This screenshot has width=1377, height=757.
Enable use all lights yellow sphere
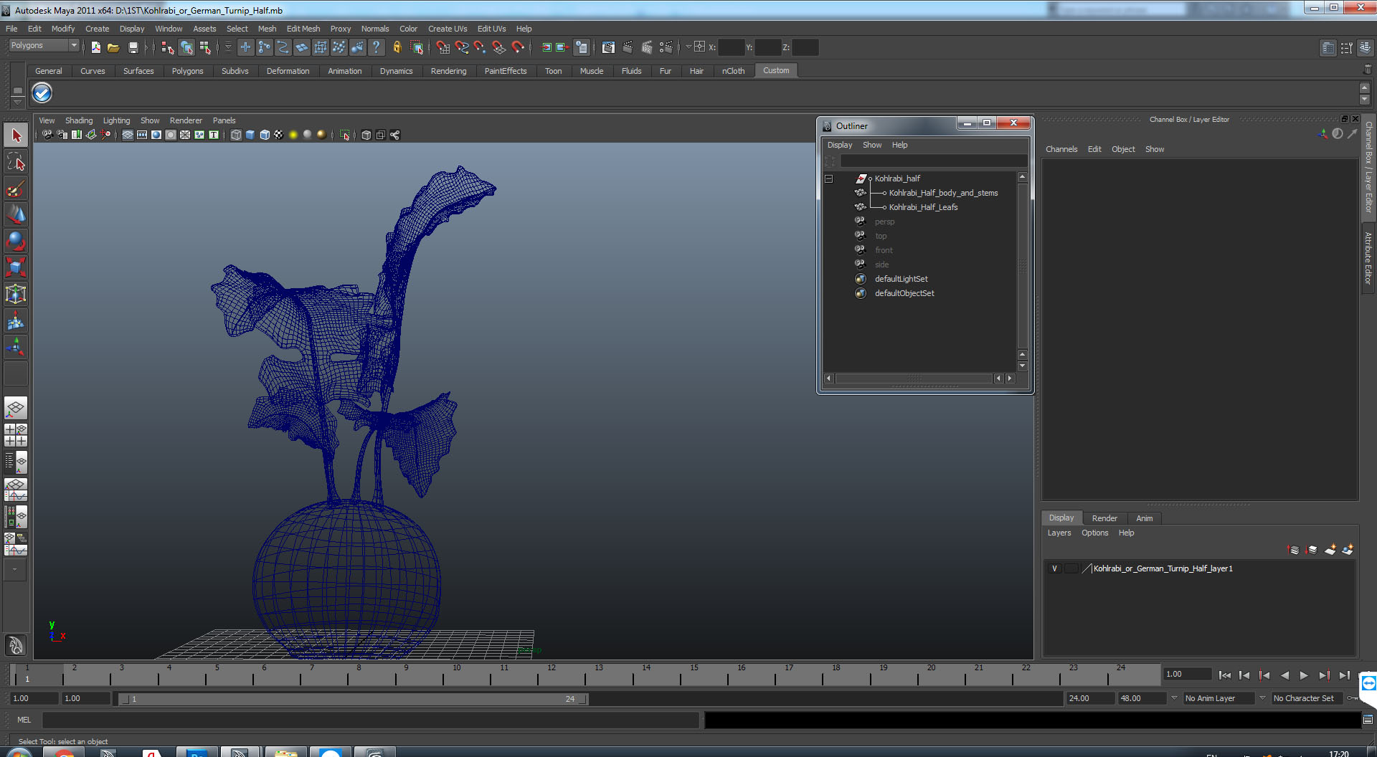point(293,135)
